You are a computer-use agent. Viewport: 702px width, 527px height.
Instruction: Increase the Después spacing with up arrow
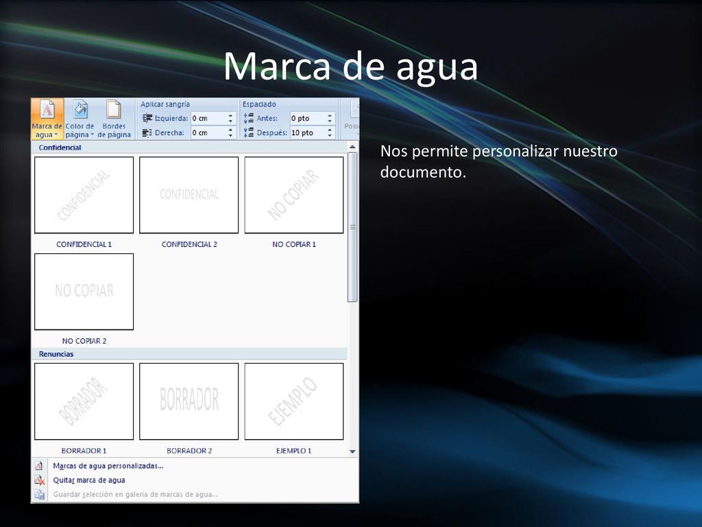click(330, 130)
